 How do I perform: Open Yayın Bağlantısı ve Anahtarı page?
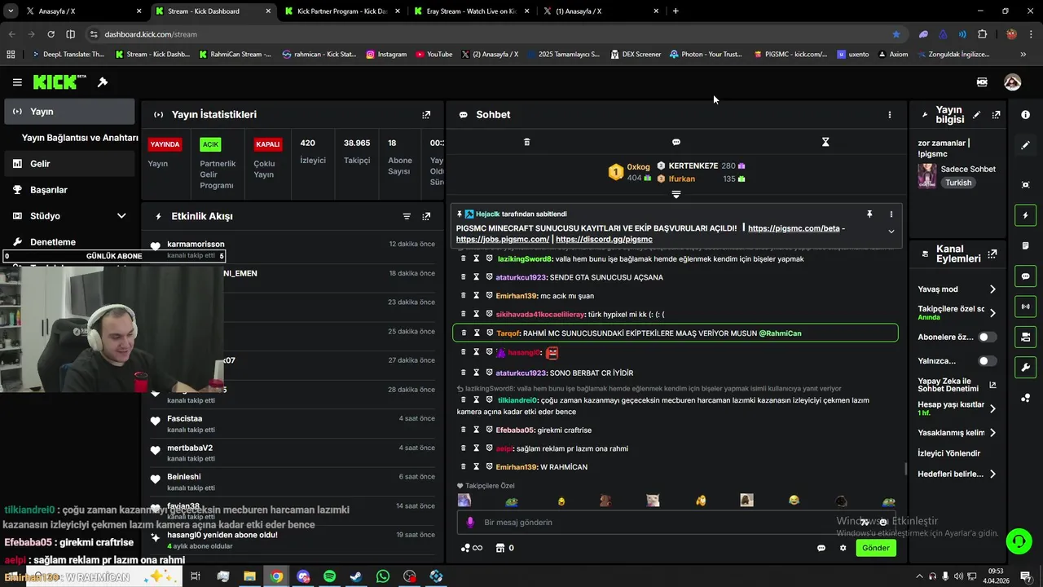pyautogui.click(x=80, y=138)
